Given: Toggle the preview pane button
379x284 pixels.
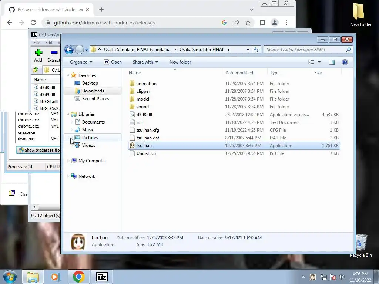Looking at the screenshot, I should click(332, 62).
